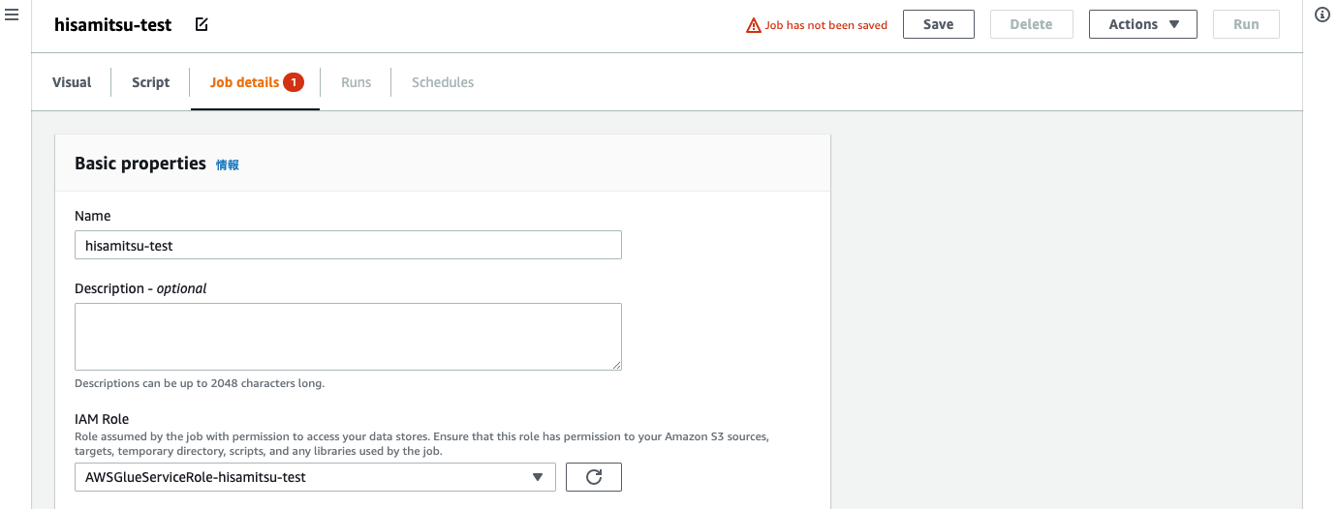Open the info panel icon
Viewport: 1338px width, 509px height.
click(1322, 15)
